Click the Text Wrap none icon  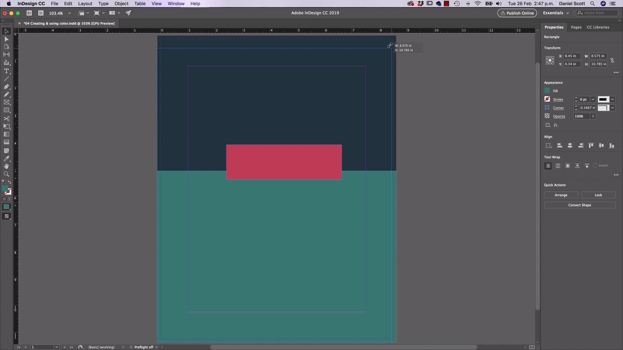[x=548, y=165]
